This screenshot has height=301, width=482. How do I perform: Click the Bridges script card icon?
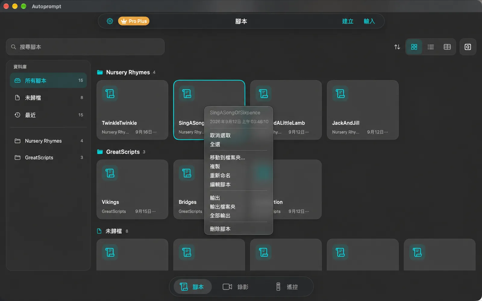tap(187, 173)
